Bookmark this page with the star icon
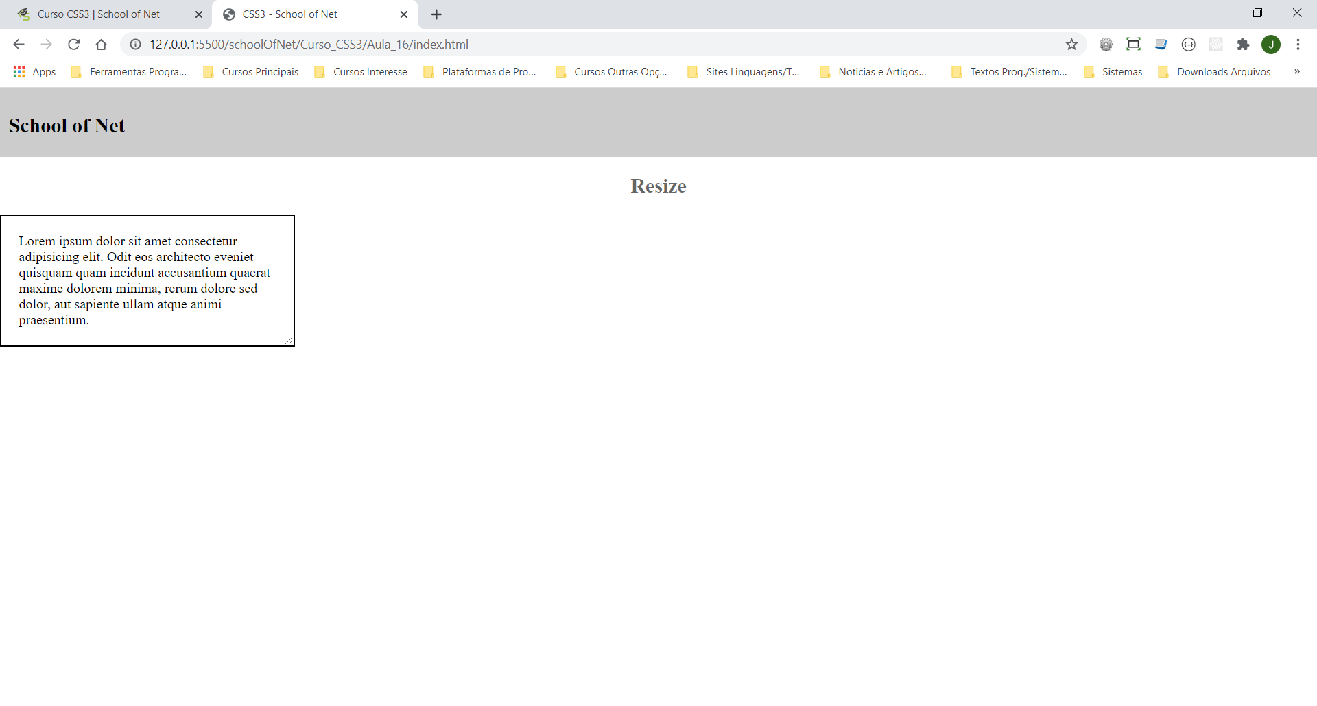Viewport: 1317px width, 706px height. pos(1071,45)
